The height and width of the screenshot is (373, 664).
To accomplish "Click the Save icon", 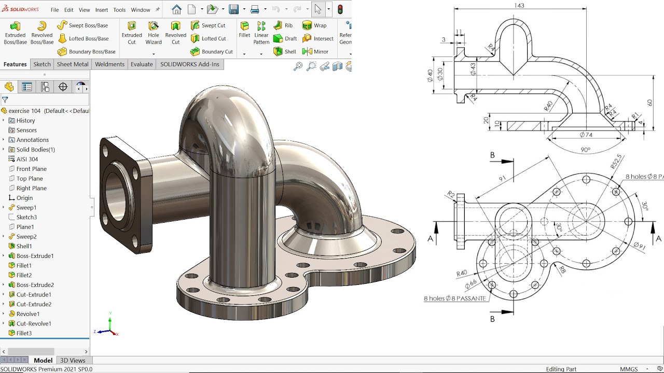I will point(233,9).
